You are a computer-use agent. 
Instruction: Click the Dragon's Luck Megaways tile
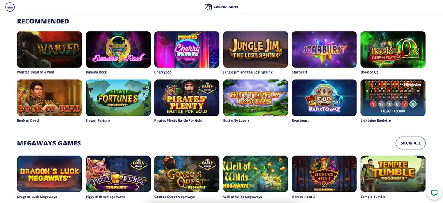(x=49, y=174)
